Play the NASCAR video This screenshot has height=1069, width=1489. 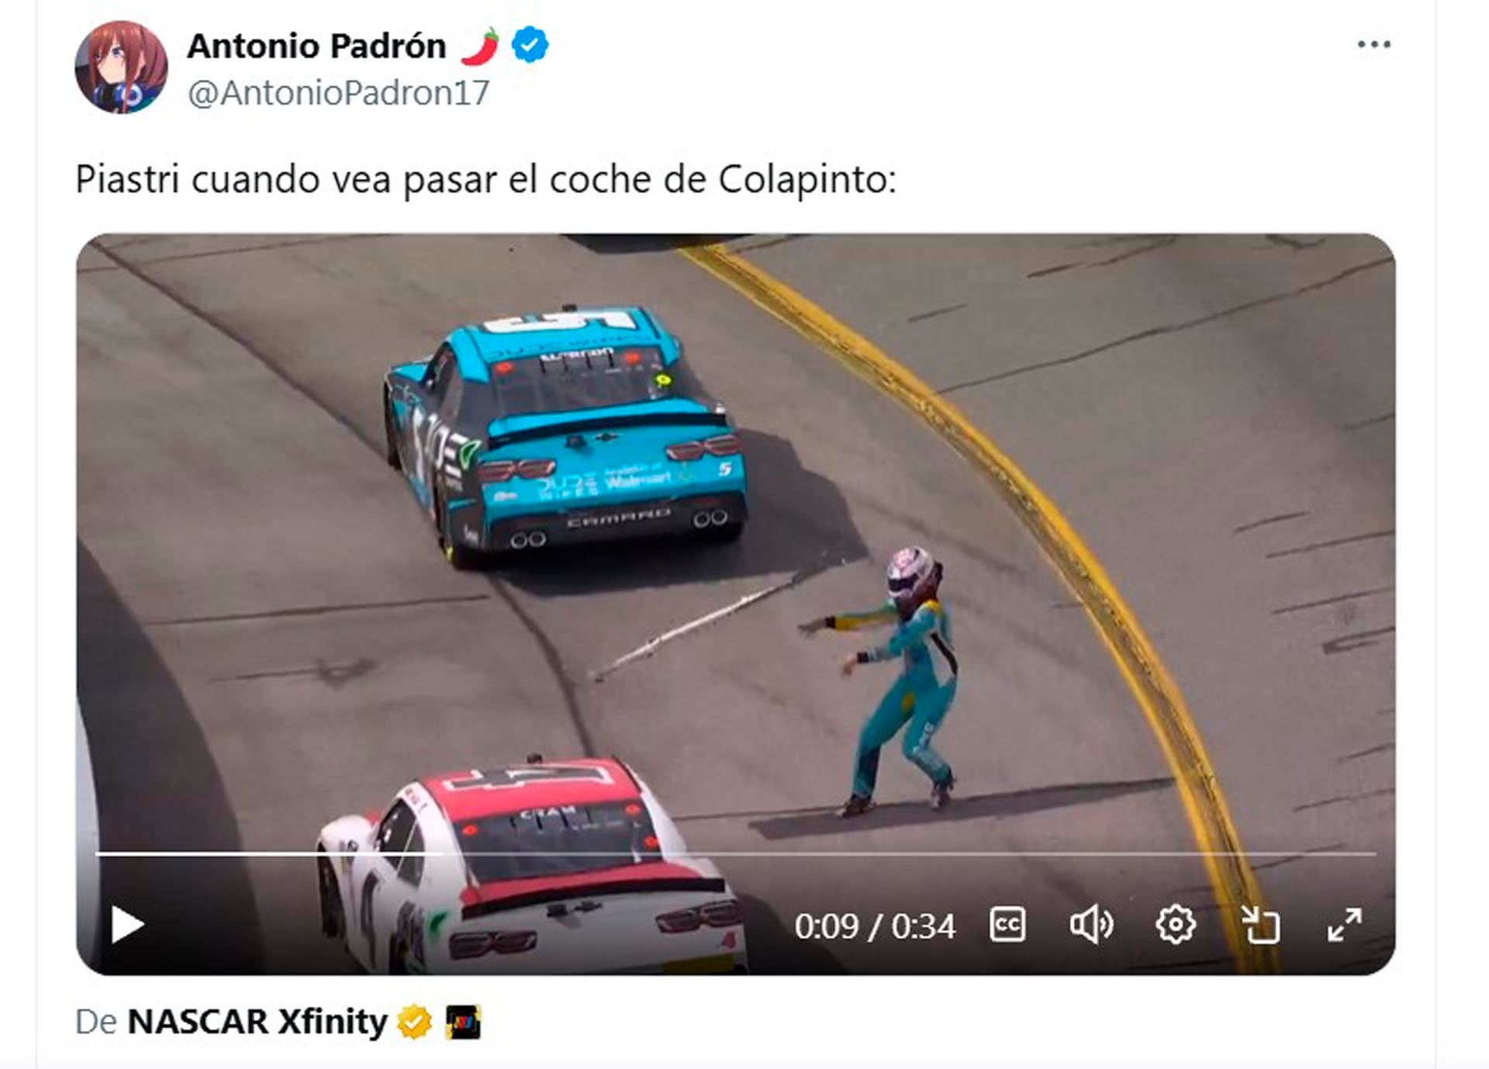pyautogui.click(x=127, y=925)
